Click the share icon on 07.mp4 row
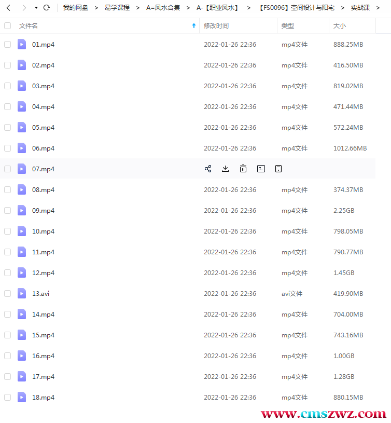 click(208, 169)
